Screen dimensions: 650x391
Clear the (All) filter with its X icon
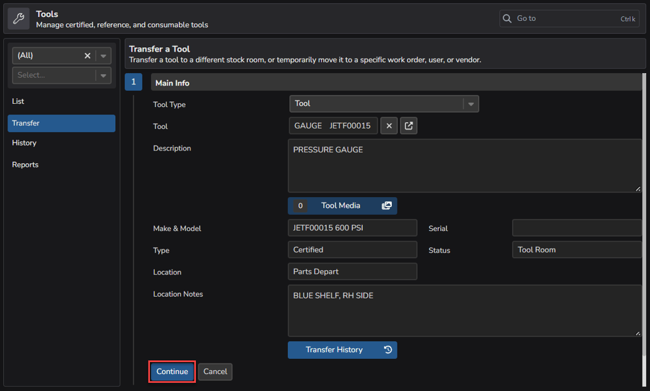[x=88, y=55]
